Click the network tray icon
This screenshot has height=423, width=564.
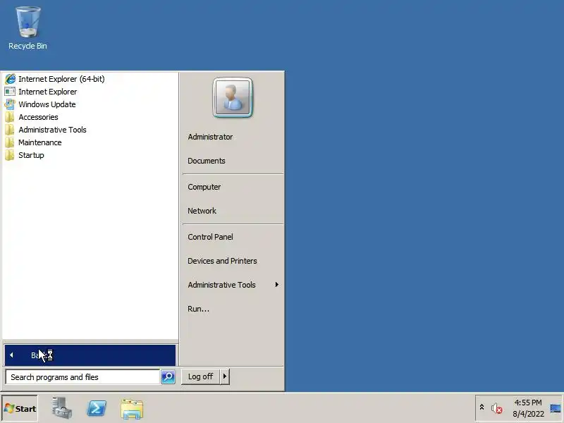pos(556,408)
